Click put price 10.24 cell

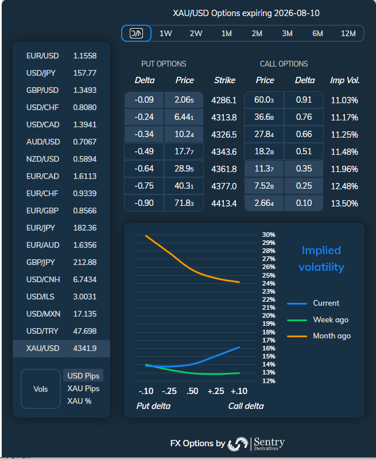184,134
